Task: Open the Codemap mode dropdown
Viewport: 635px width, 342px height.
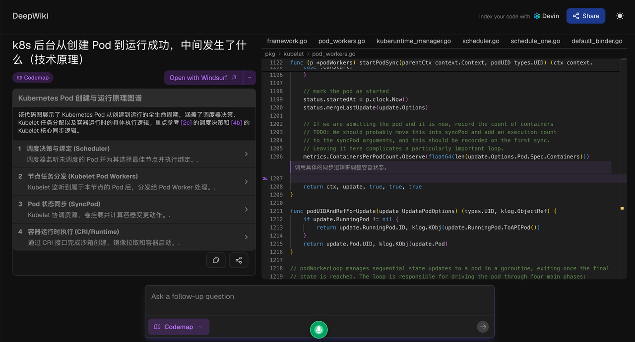Action: tap(179, 327)
